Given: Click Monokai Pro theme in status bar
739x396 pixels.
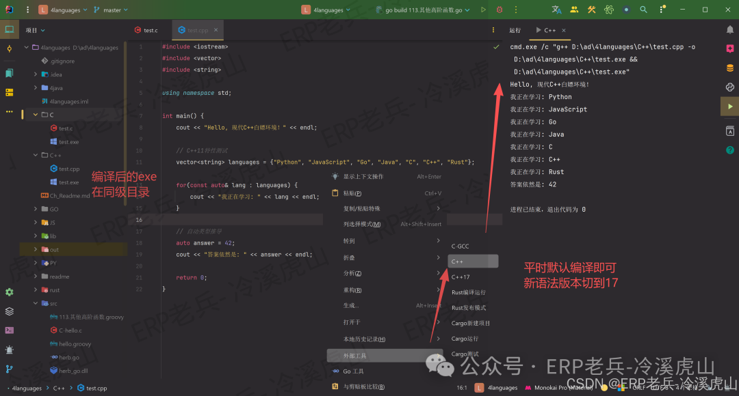Looking at the screenshot, I should point(559,388).
